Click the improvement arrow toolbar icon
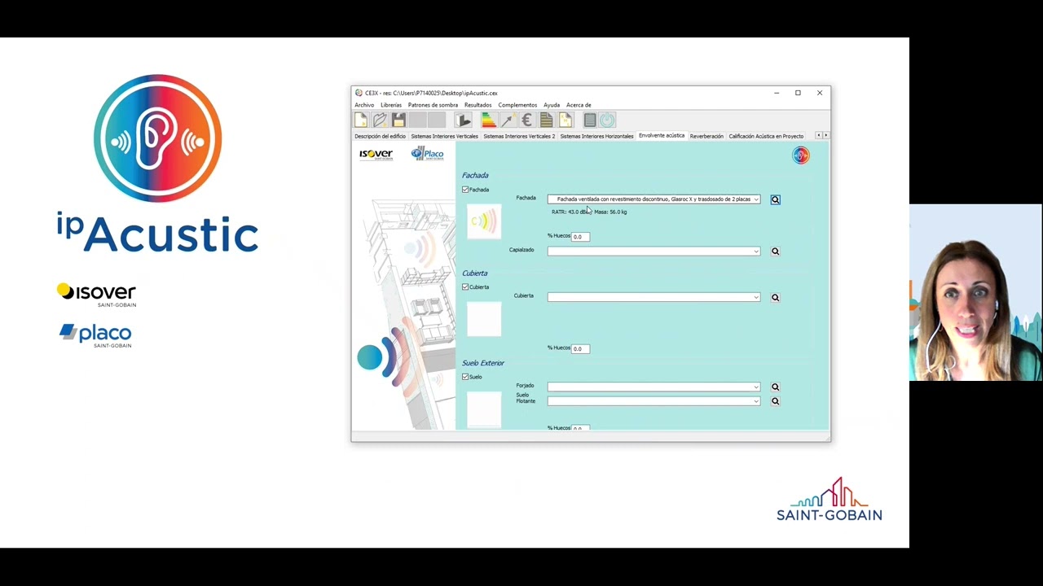Viewport: 1043px width, 586px height. 507,120
